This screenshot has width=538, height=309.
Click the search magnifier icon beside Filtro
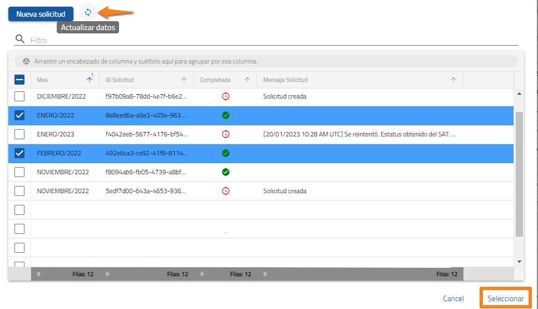[x=20, y=39]
